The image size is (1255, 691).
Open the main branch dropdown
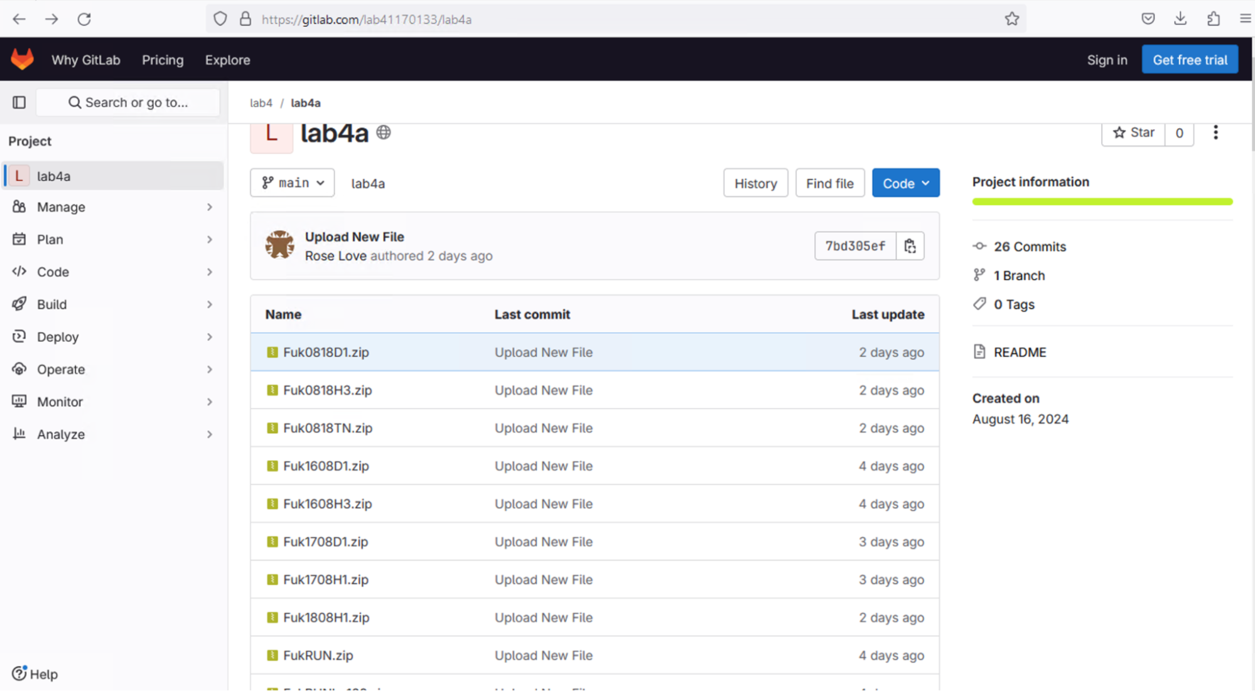tap(293, 183)
